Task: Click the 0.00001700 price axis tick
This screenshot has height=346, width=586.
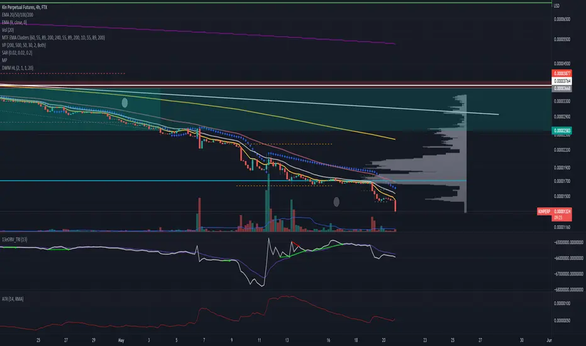Action: pyautogui.click(x=562, y=181)
